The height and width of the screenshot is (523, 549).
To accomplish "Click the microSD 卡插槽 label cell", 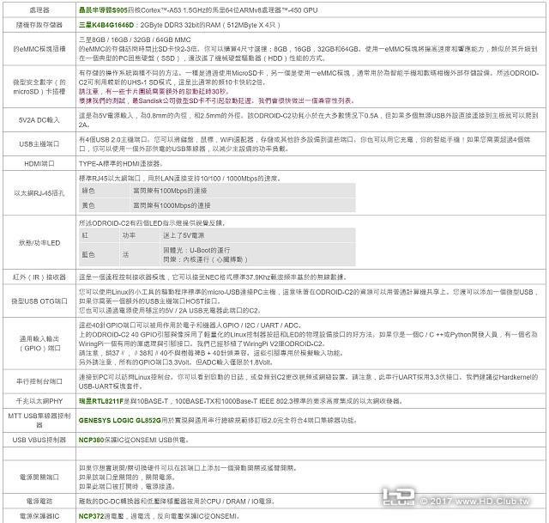I will [x=39, y=87].
